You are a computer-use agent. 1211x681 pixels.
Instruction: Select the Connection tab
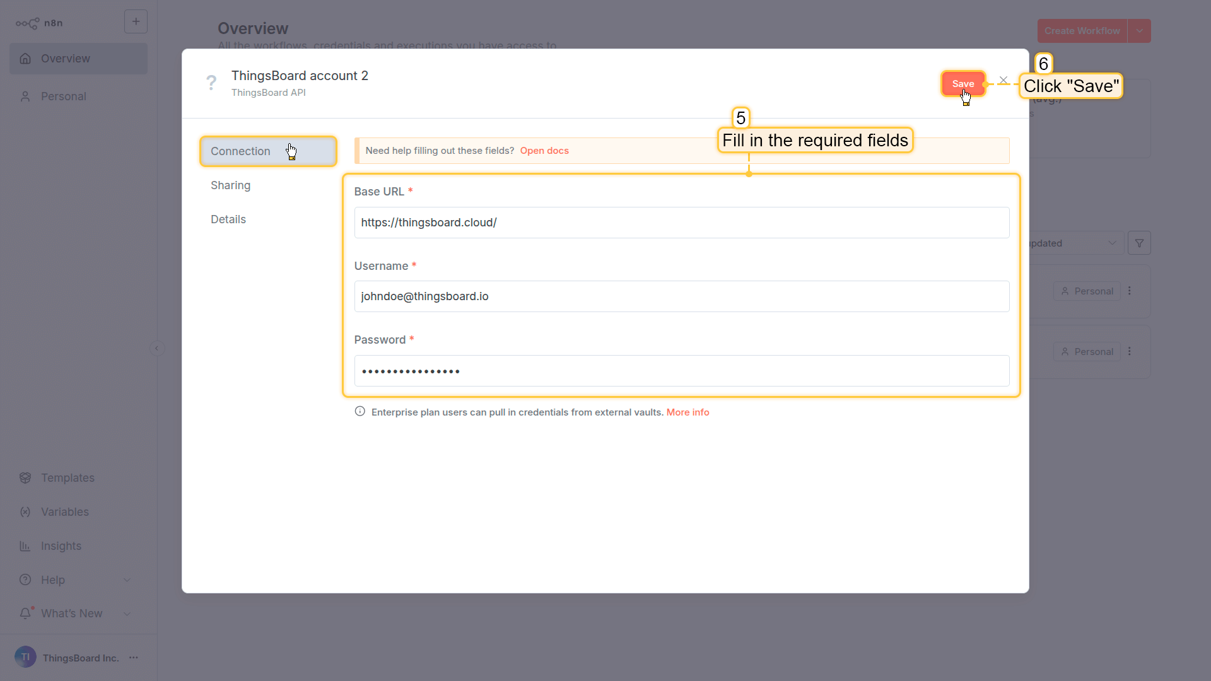tap(240, 151)
